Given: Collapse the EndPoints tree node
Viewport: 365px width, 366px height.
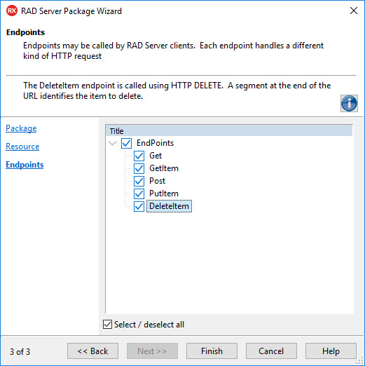Looking at the screenshot, I should coord(113,143).
